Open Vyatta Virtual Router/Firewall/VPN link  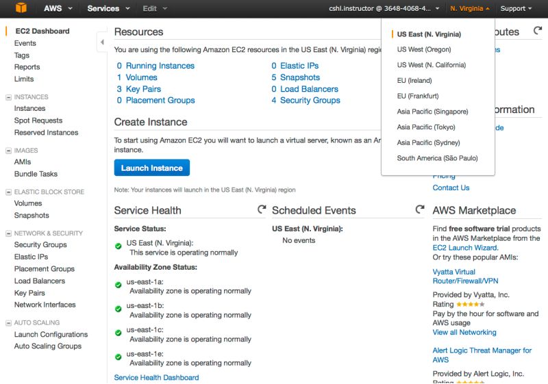pyautogui.click(x=466, y=276)
